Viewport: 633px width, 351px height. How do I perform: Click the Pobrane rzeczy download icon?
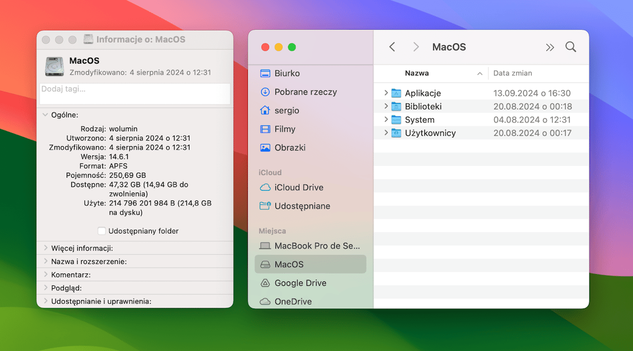pyautogui.click(x=265, y=92)
